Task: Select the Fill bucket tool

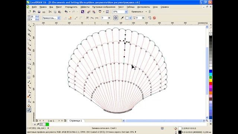Action: pos(29,106)
